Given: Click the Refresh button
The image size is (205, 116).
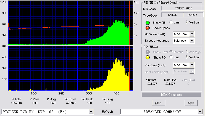Looking at the screenshot, I should (107, 112).
